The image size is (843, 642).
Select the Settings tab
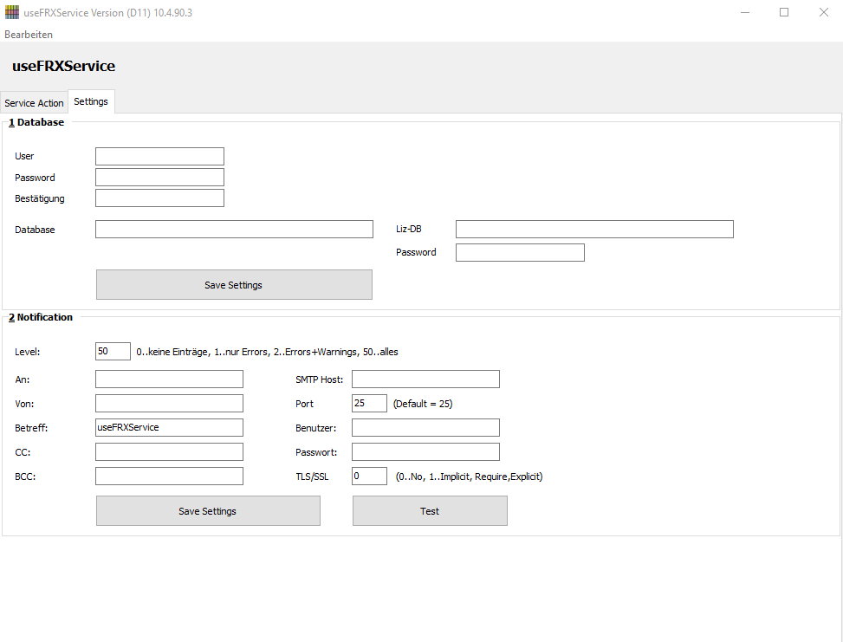pyautogui.click(x=91, y=101)
